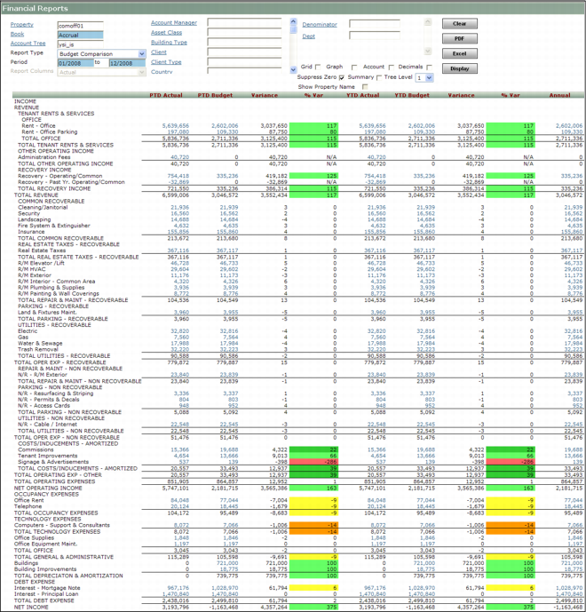Click the Rent - Office PTD Actual amount
Viewport: 586px width, 612px height.
(x=170, y=126)
